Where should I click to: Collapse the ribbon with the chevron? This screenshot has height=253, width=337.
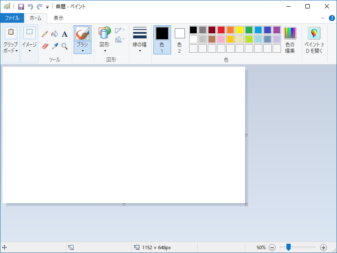323,18
